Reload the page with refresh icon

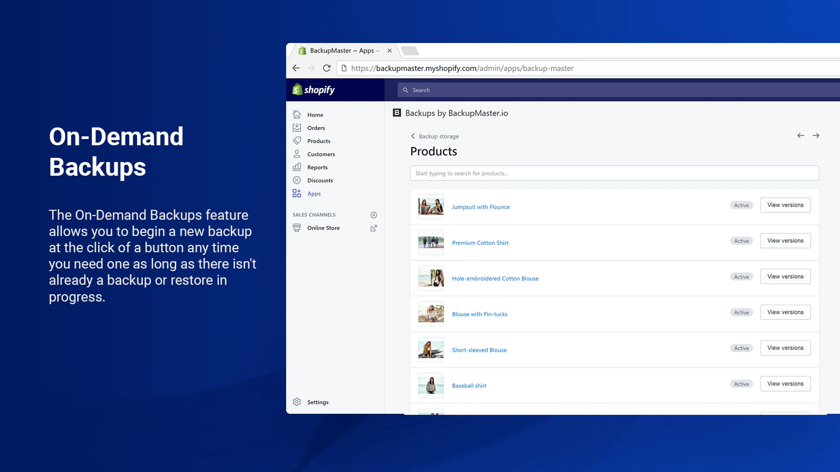coord(327,68)
